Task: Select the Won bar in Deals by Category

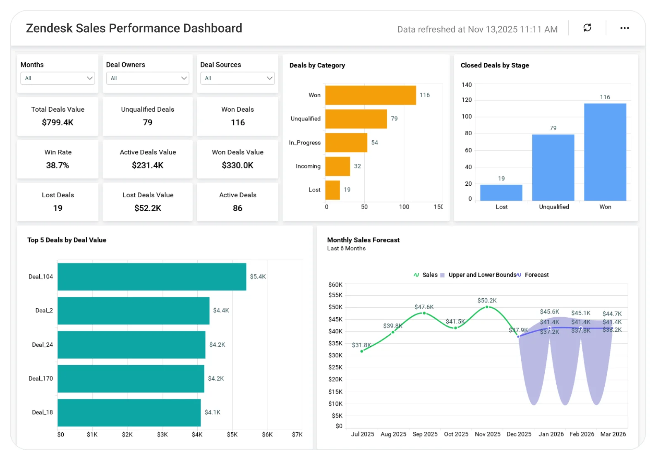Action: 371,95
